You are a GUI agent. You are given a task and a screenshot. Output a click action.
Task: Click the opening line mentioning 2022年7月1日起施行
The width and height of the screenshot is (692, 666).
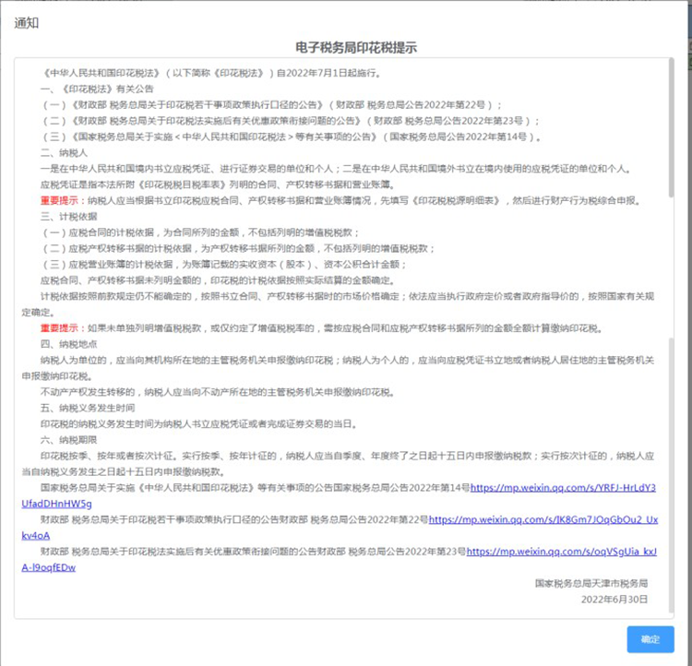click(x=211, y=73)
